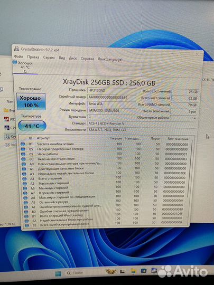Click the Общее время работы value 1 ч
Image resolution: width=214 pixels, height=285 pixels.
183,118
